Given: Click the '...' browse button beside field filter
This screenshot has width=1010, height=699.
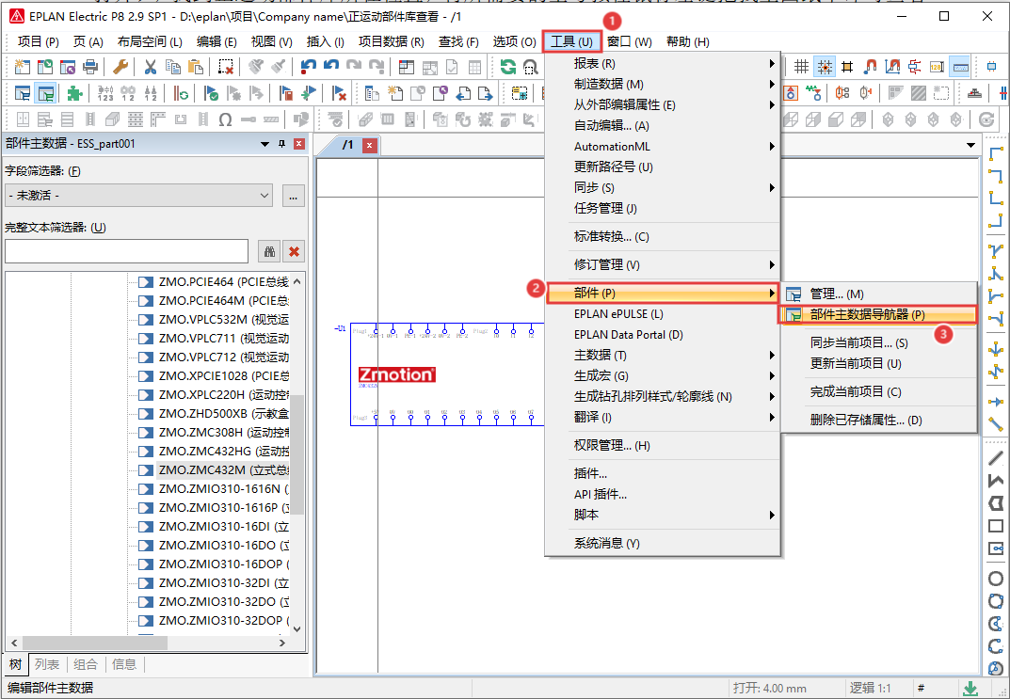Looking at the screenshot, I should pos(292,196).
